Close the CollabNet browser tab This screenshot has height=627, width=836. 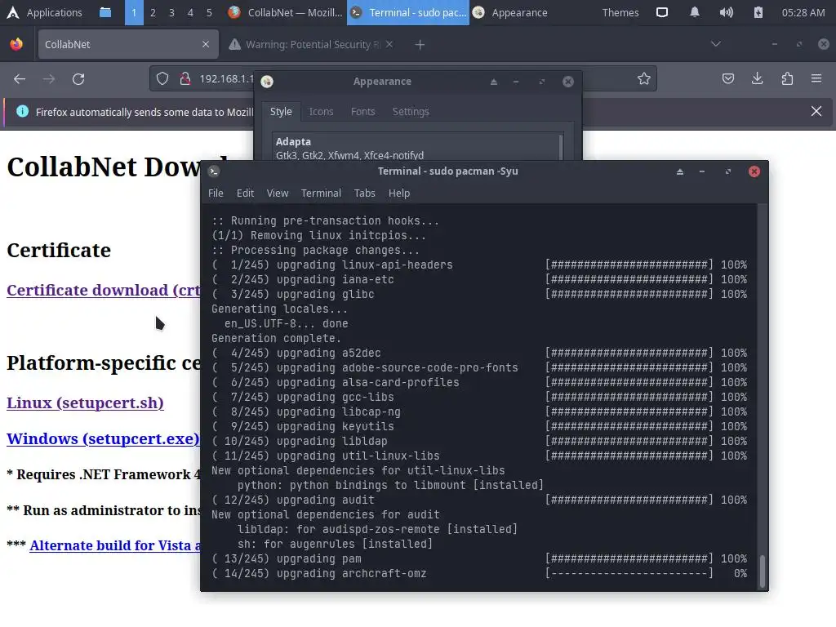(x=206, y=44)
